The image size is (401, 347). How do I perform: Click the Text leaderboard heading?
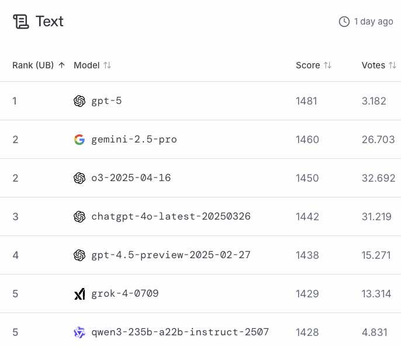click(x=50, y=22)
